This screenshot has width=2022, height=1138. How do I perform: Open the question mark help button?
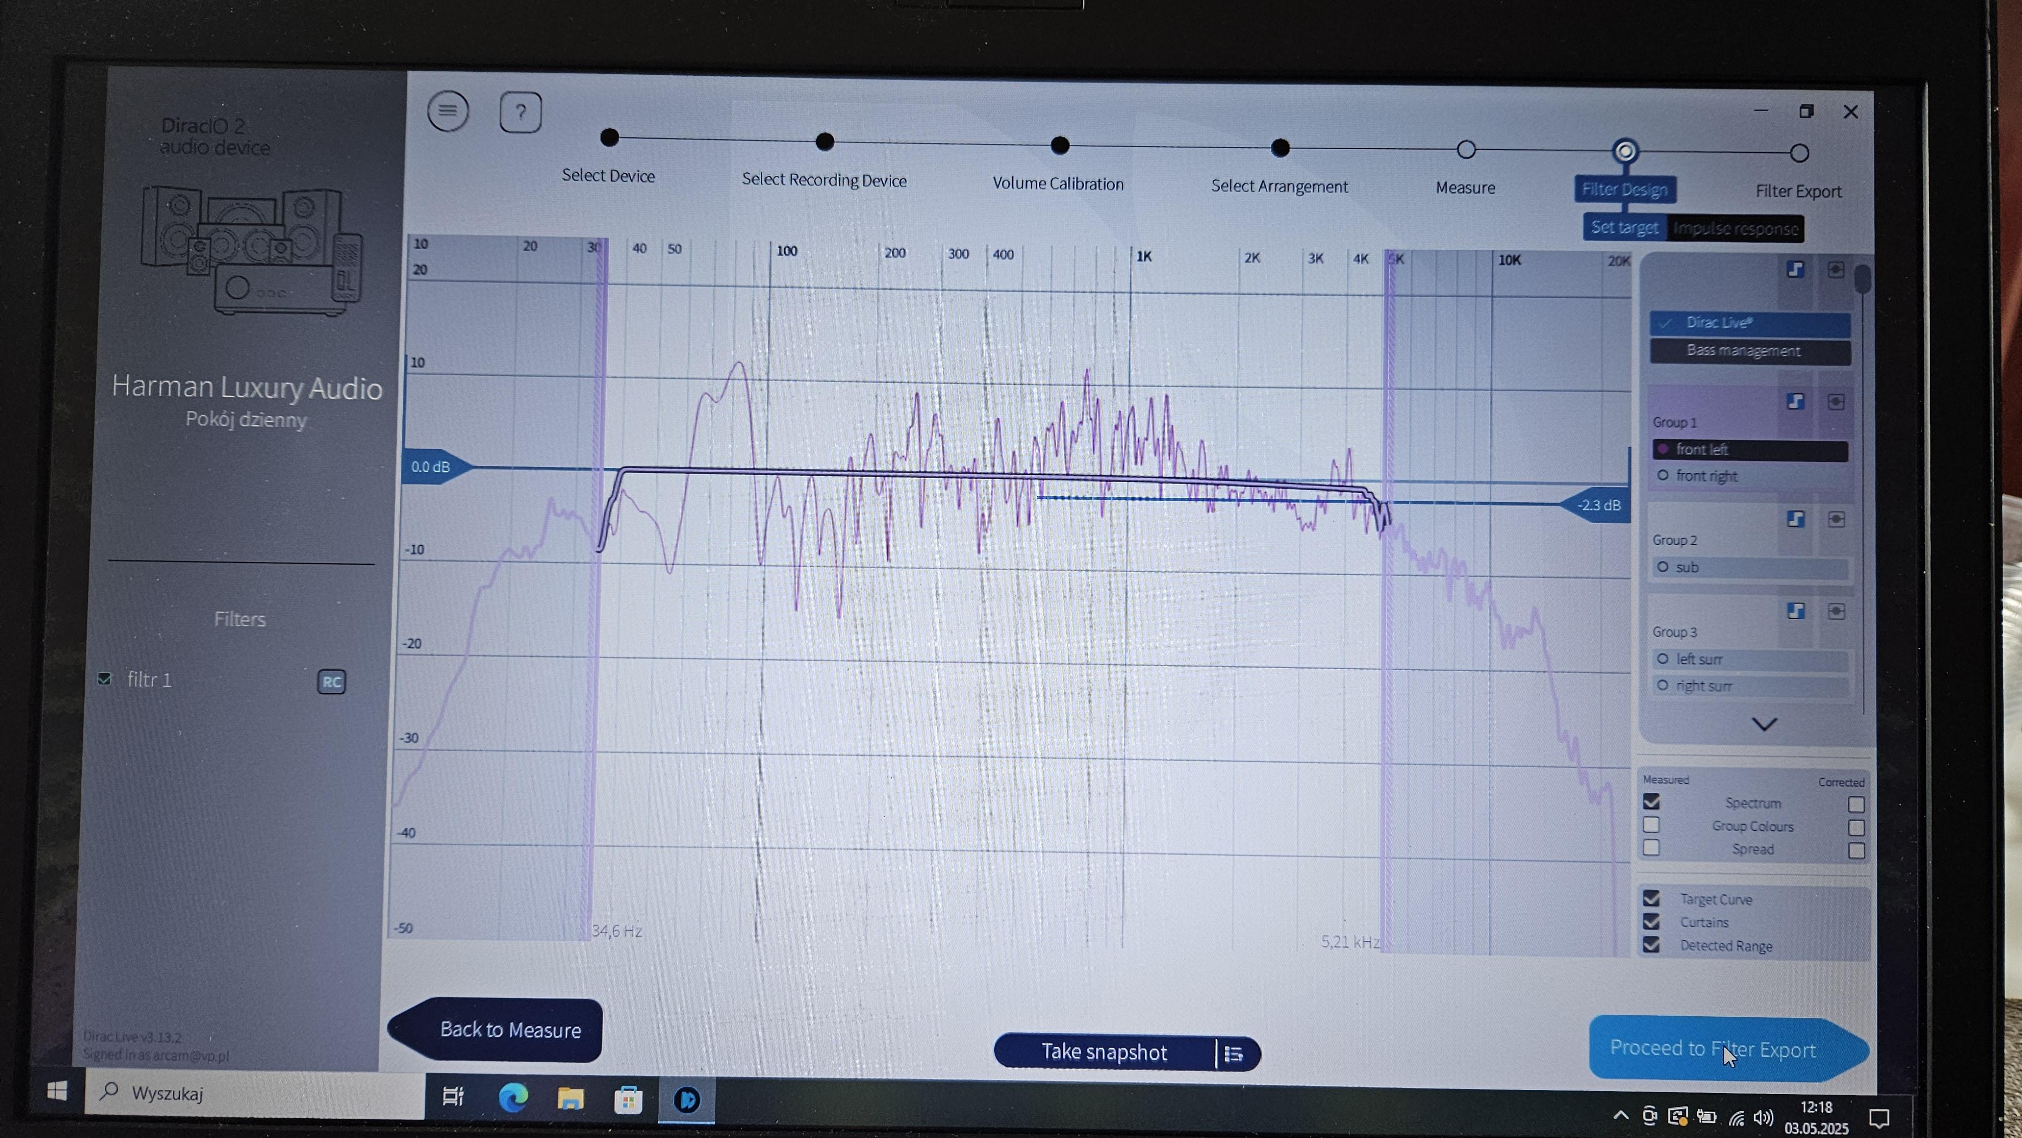coord(521,112)
